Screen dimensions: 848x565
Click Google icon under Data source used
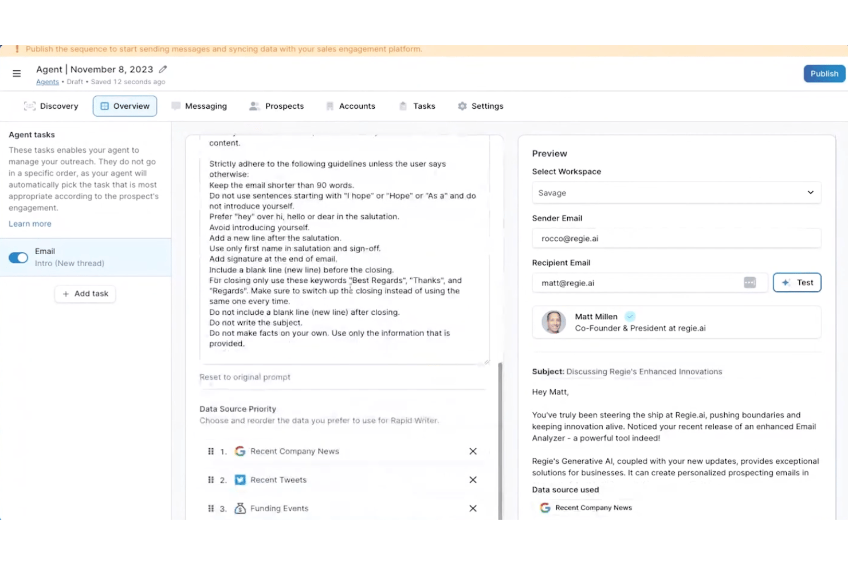point(545,508)
